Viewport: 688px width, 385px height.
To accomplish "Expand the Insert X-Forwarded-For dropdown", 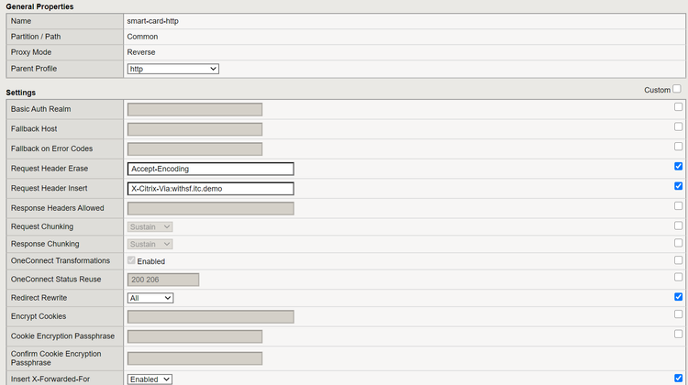I will click(x=150, y=379).
